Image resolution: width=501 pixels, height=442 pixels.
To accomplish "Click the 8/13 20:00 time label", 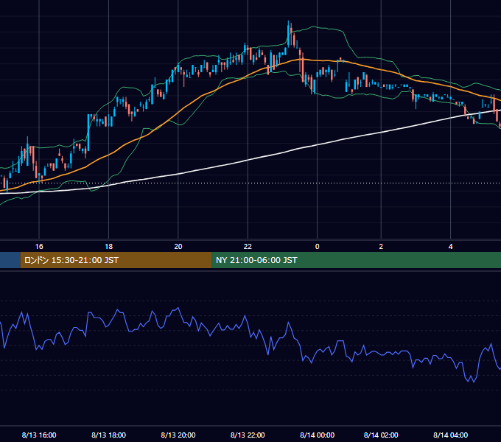I will (178, 435).
